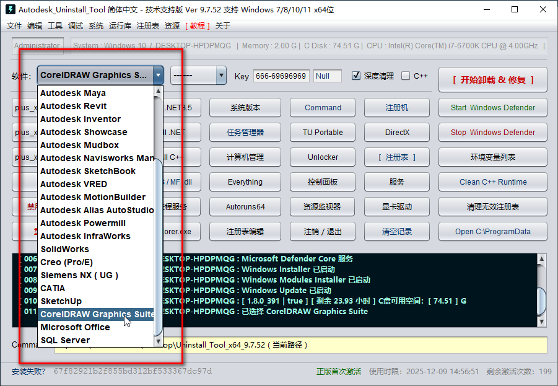
Task: Pick Autodesk Navisworks Manage entry
Action: 96,158
